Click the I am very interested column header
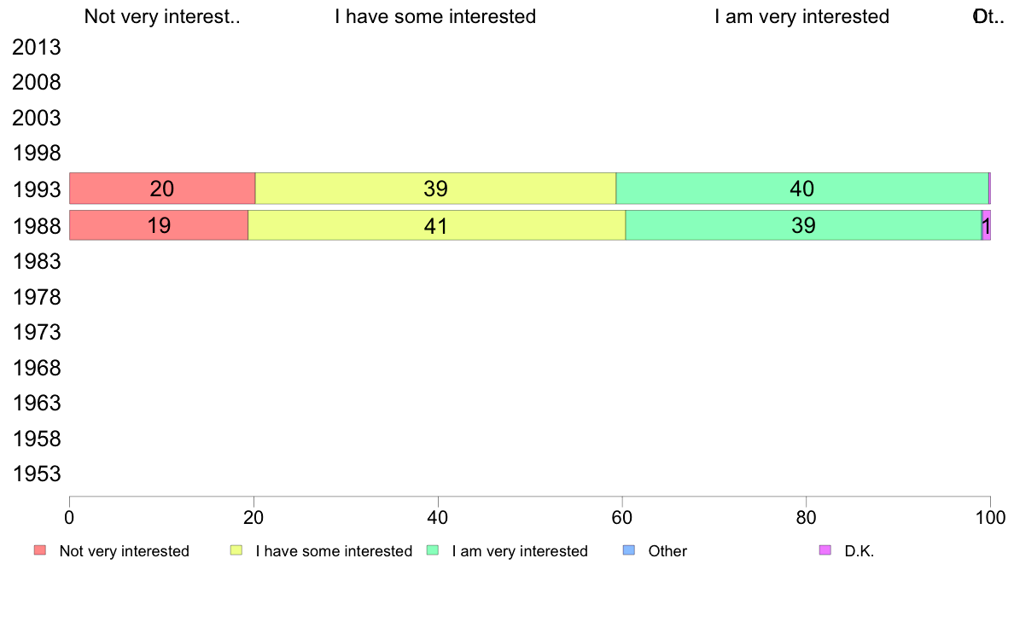Viewport: 1014px width, 628px height. [x=801, y=16]
